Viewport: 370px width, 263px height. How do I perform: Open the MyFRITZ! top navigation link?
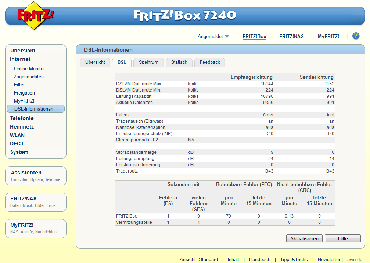click(x=328, y=37)
